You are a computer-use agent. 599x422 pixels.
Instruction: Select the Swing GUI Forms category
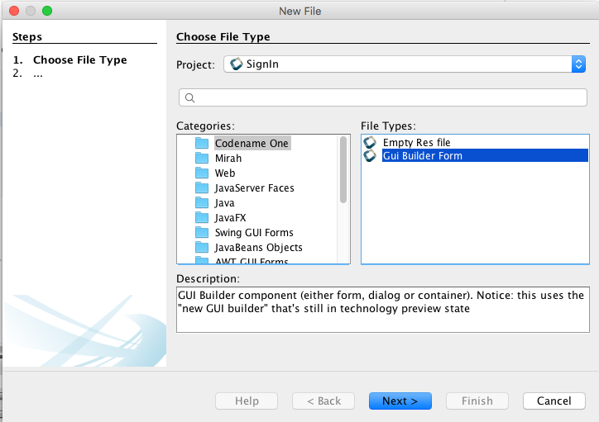253,232
